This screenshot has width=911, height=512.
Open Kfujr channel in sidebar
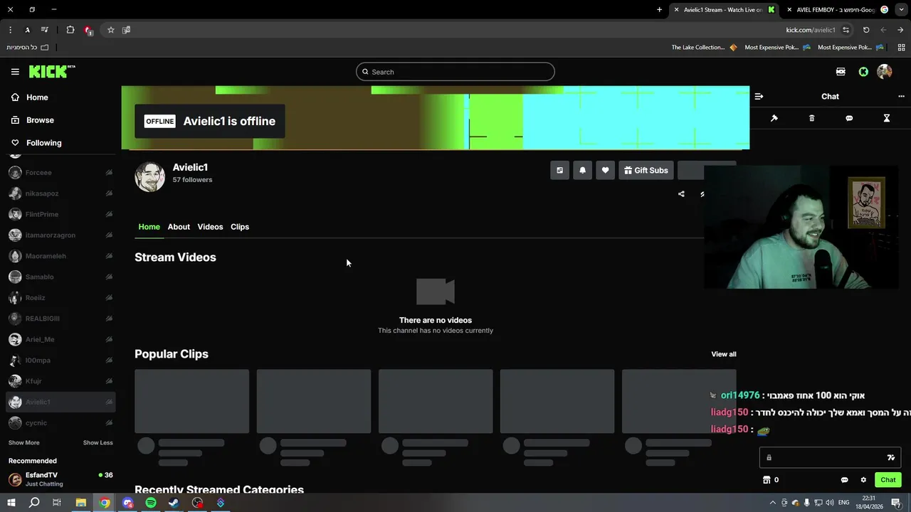pyautogui.click(x=60, y=381)
